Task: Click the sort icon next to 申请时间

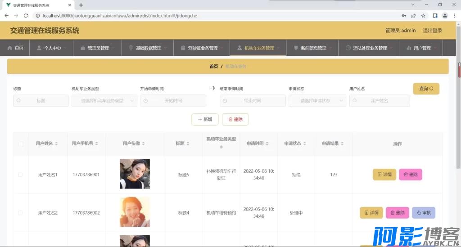Action: pyautogui.click(x=268, y=144)
